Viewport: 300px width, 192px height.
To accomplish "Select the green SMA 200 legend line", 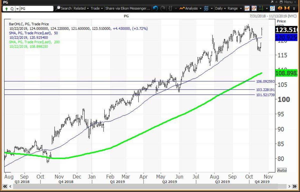I will pyautogui.click(x=34, y=42).
